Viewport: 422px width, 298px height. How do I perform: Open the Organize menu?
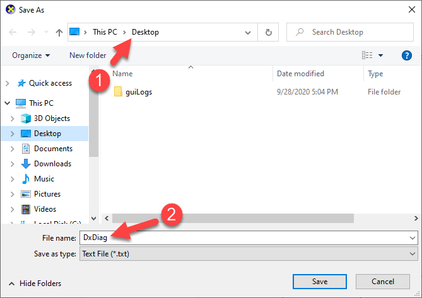click(x=31, y=55)
